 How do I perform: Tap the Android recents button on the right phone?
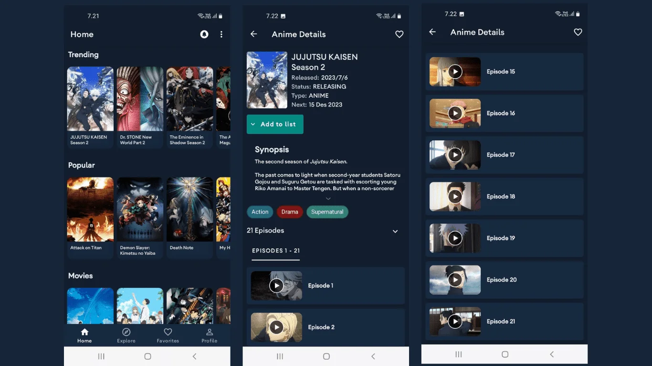pos(459,354)
